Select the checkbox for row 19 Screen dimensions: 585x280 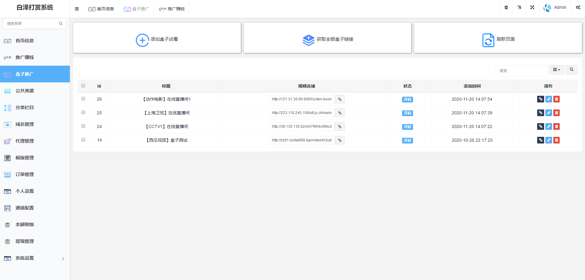(x=83, y=140)
